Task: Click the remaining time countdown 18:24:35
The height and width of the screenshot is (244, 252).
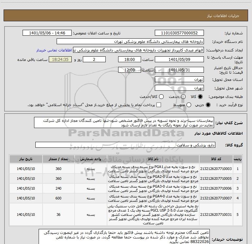Action: (60, 60)
